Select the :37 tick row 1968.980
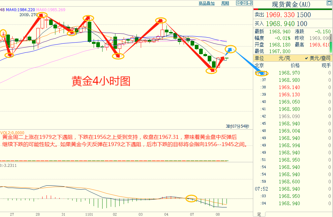The width and height of the screenshot is (333, 217). (x=293, y=80)
